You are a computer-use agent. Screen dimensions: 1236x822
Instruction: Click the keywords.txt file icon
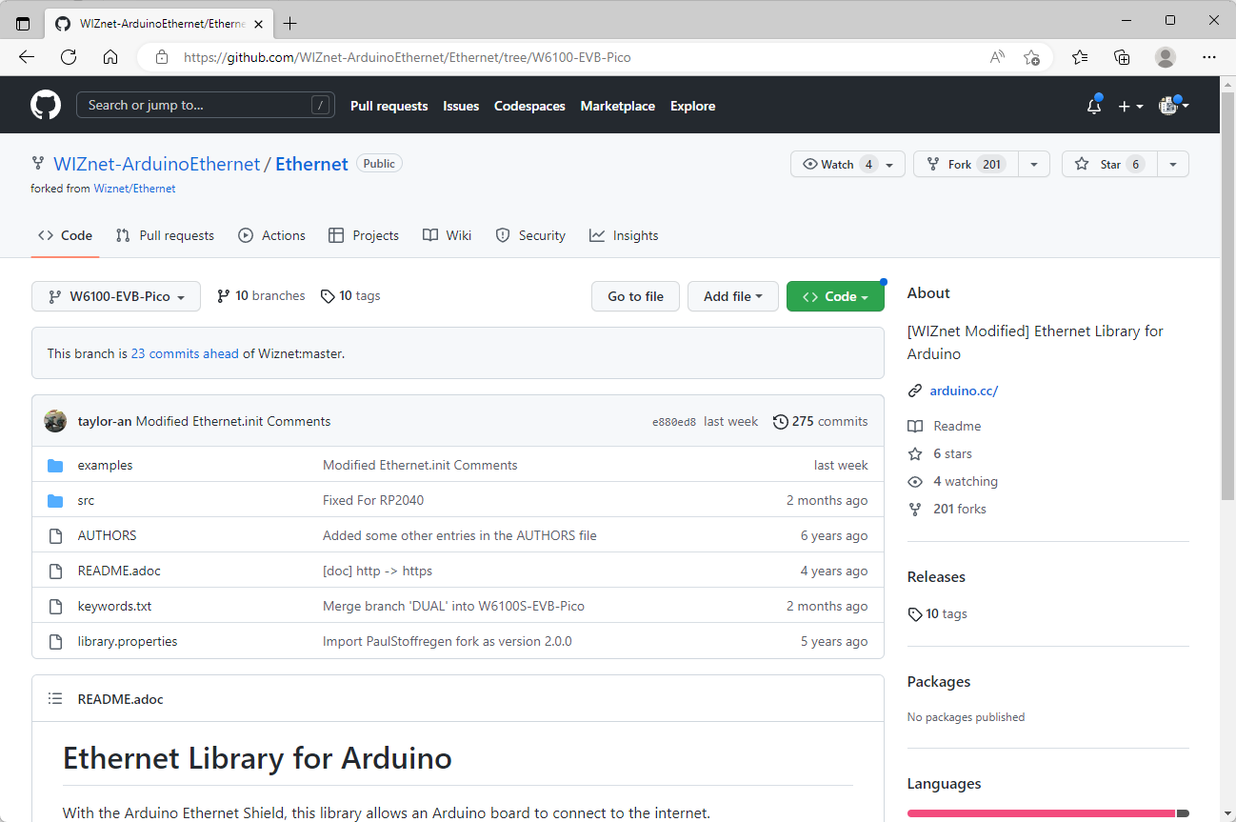[x=55, y=606]
